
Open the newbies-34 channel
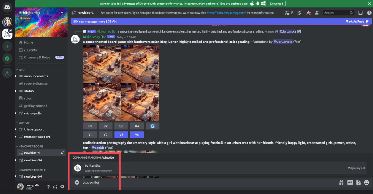point(41,160)
